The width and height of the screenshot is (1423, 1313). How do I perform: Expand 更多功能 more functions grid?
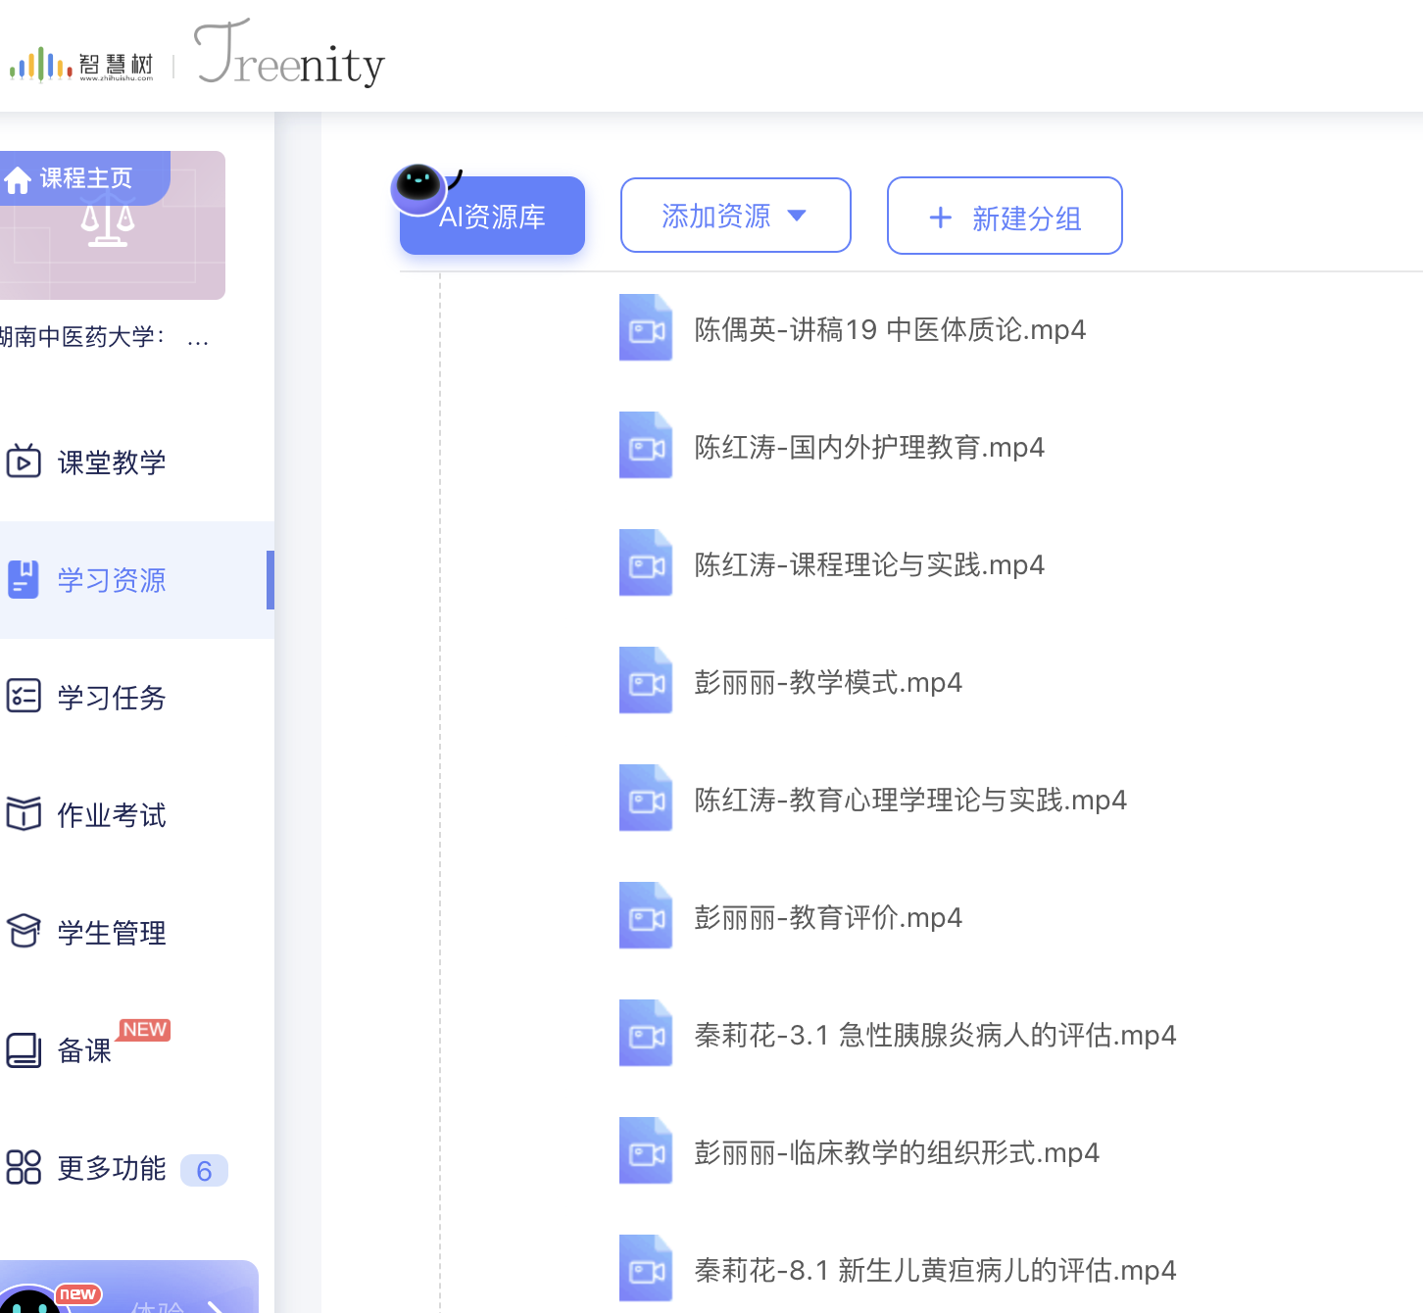[24, 1168]
